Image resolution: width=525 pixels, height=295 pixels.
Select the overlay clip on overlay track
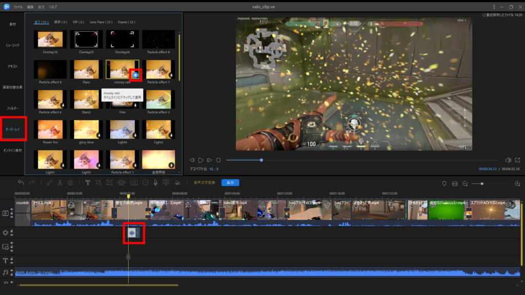tap(134, 233)
